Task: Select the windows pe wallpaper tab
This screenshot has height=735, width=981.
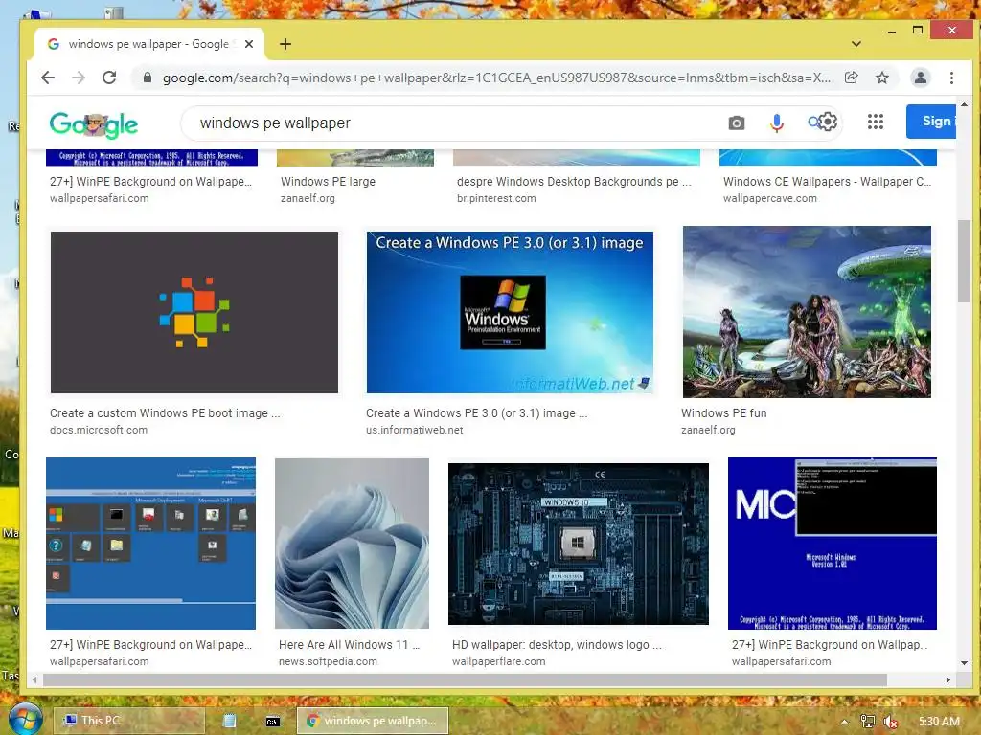Action: point(148,44)
